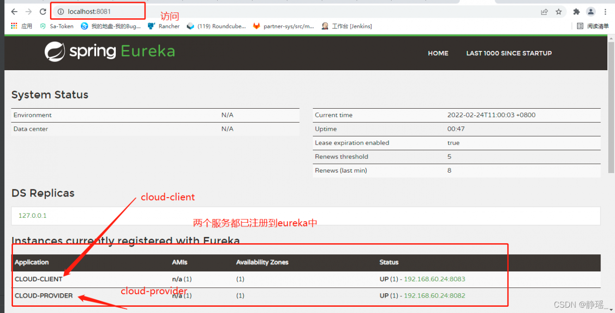This screenshot has height=313, width=615.
Task: View site information icon beside localhost:8081
Action: [x=61, y=12]
